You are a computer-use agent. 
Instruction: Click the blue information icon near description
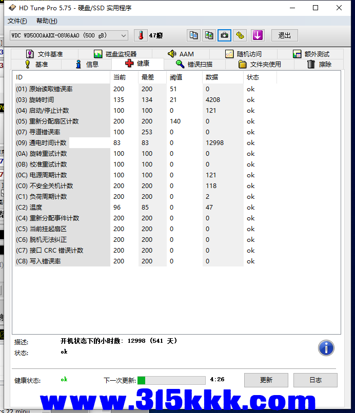click(x=326, y=348)
